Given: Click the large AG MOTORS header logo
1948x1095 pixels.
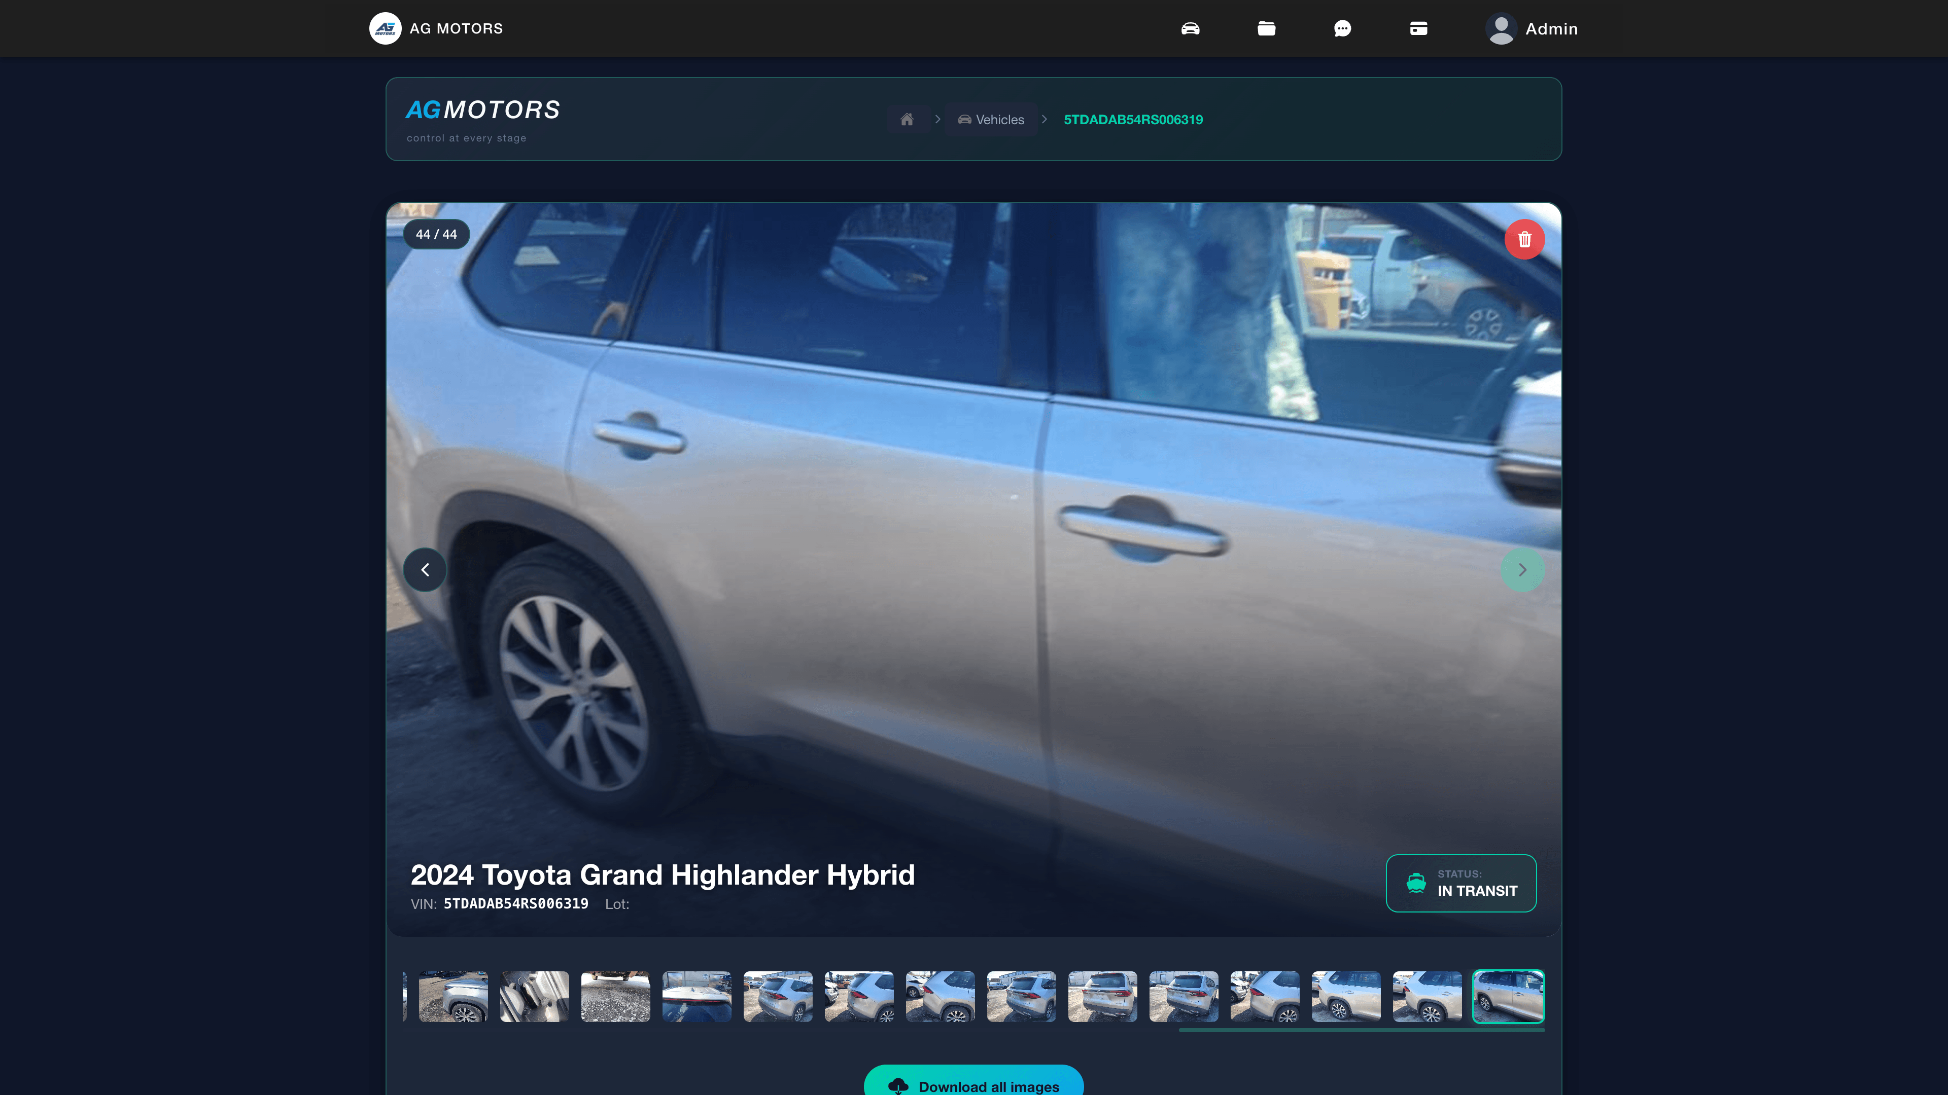Looking at the screenshot, I should tap(483, 111).
